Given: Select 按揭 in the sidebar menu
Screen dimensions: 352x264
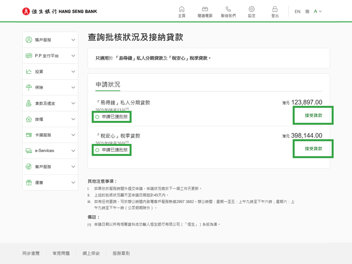Looking at the screenshot, I should (x=39, y=119).
